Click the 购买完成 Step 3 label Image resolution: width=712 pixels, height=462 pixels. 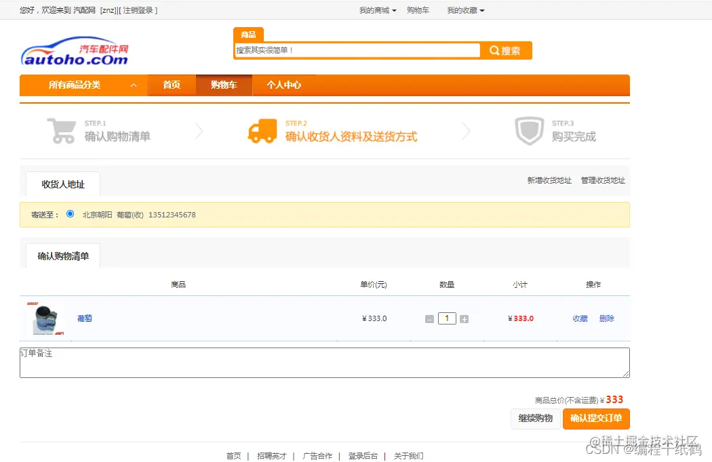click(574, 136)
